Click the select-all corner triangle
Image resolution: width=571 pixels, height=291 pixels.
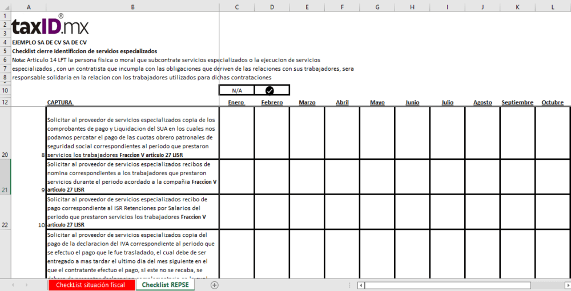(5, 6)
